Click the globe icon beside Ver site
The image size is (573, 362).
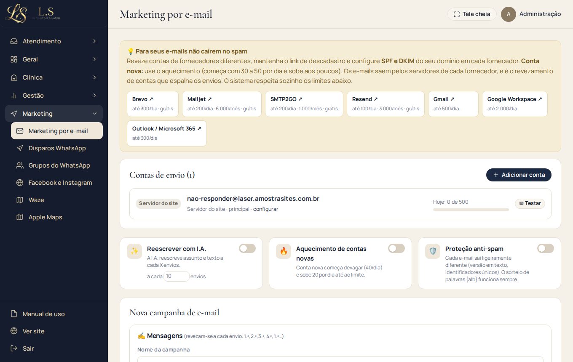14,331
